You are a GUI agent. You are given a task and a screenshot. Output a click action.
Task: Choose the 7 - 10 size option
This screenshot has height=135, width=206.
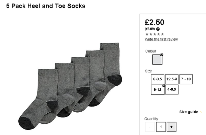pos(186,79)
